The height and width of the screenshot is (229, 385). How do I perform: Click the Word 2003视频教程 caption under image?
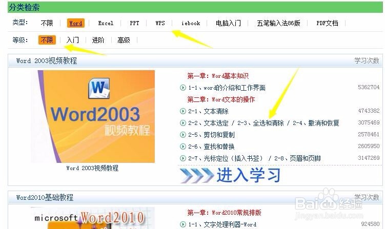92,168
